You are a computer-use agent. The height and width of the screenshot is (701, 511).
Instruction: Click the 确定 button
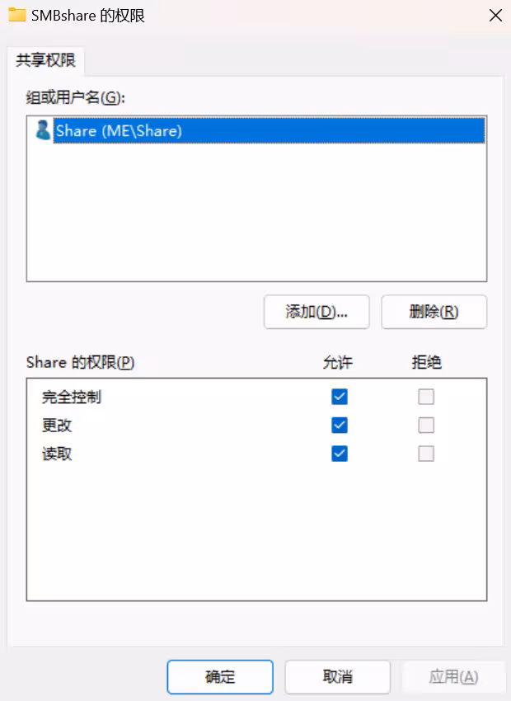point(220,677)
